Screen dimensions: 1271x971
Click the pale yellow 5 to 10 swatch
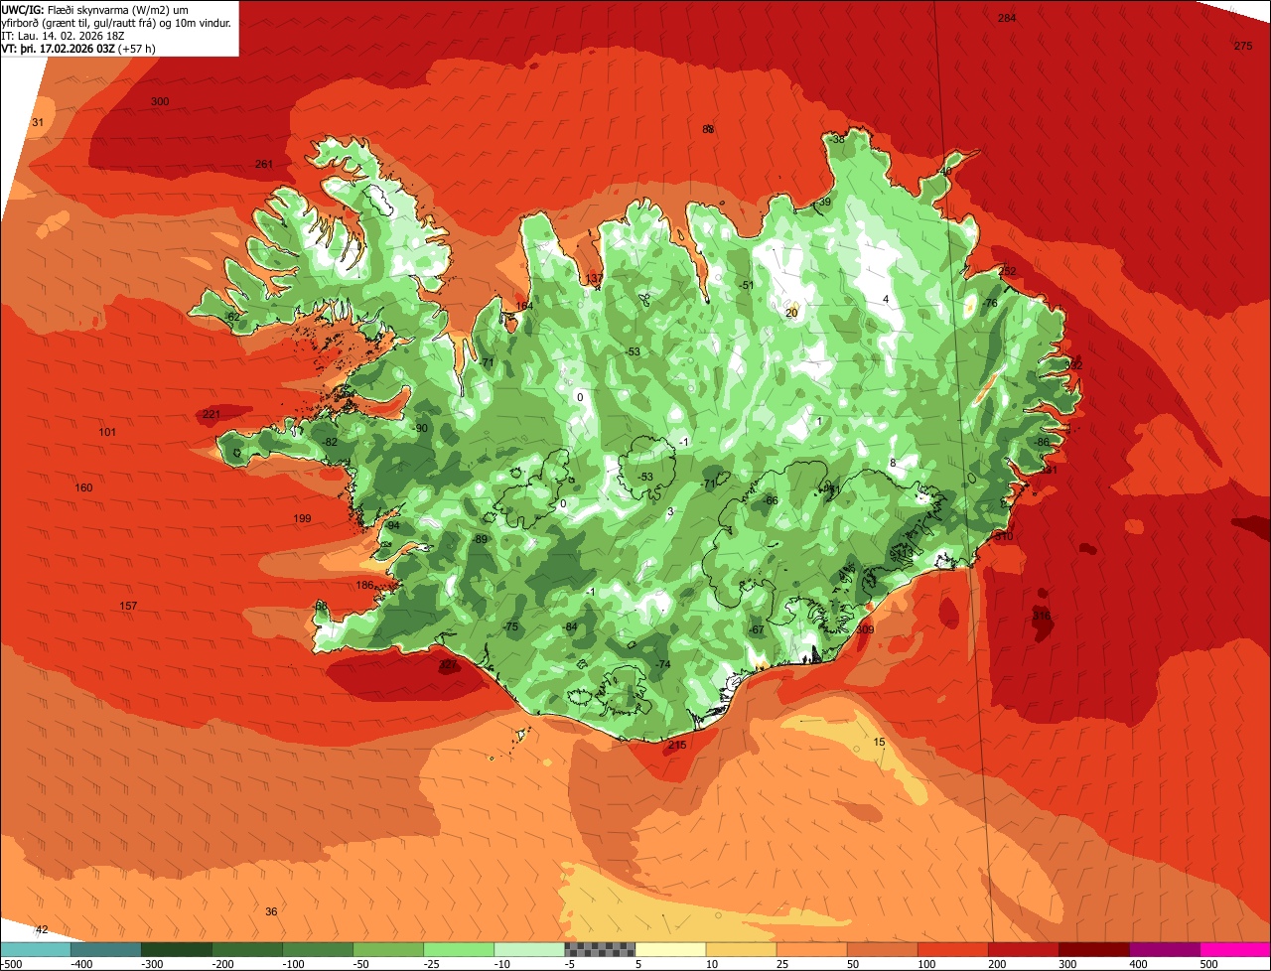pyautogui.click(x=669, y=949)
